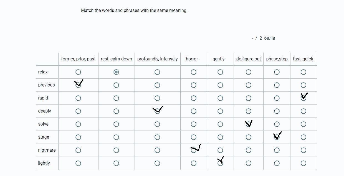The width and height of the screenshot is (344, 176).
Task: Select 'do,figure out' for solve row
Action: [x=249, y=124]
